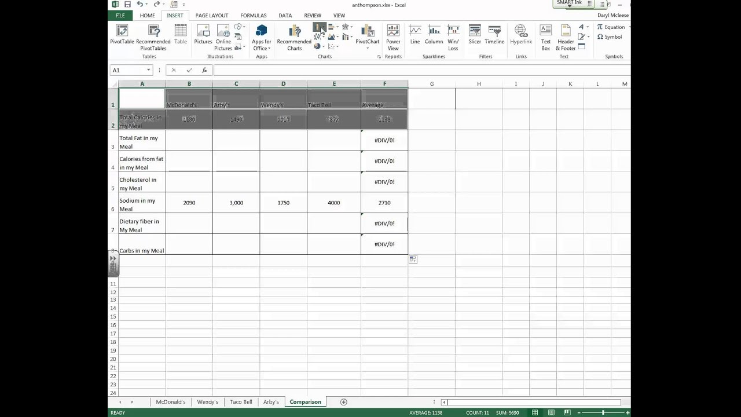Zoom in with the plus button

coord(628,412)
